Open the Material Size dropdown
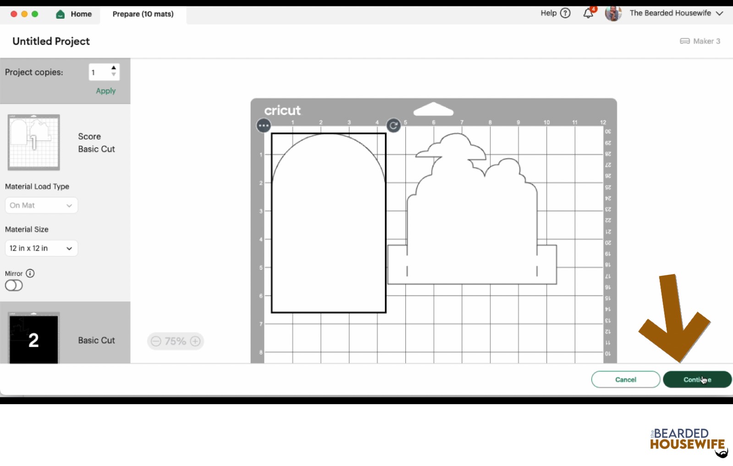The width and height of the screenshot is (733, 466). pos(41,248)
